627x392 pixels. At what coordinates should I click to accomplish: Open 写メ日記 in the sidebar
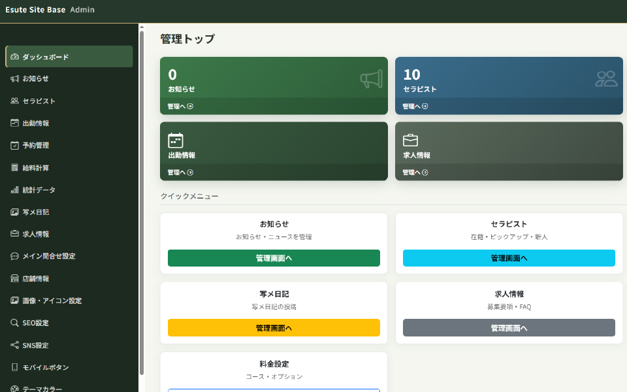pyautogui.click(x=69, y=212)
